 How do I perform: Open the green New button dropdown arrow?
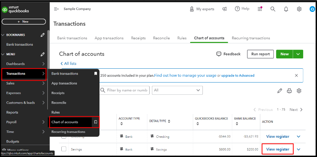click(298, 54)
